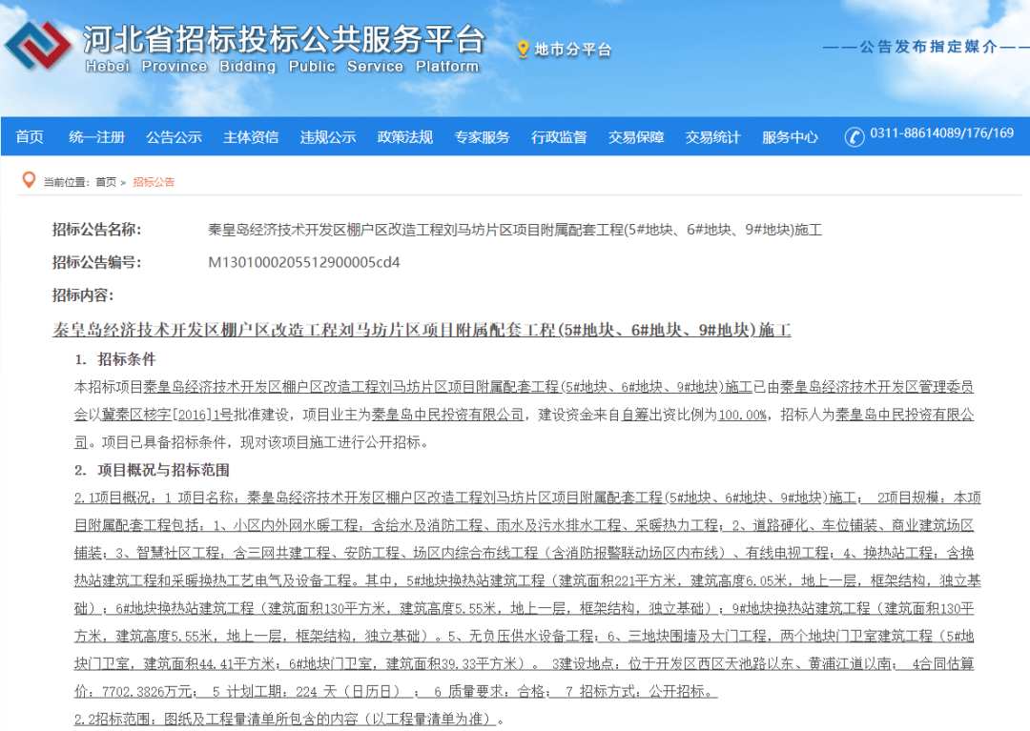Open the 公告公示 menu item
Image resolution: width=1030 pixels, height=731 pixels.
175,137
